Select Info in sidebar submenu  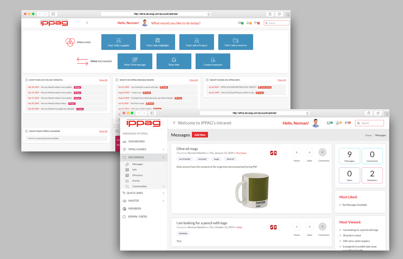click(x=134, y=170)
